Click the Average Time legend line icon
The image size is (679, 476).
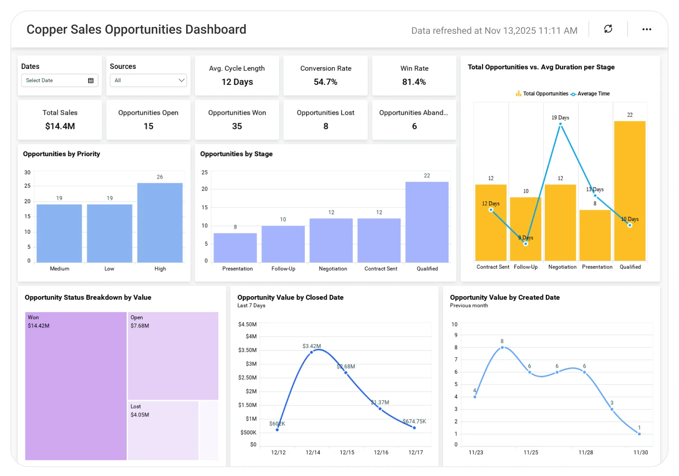point(573,94)
